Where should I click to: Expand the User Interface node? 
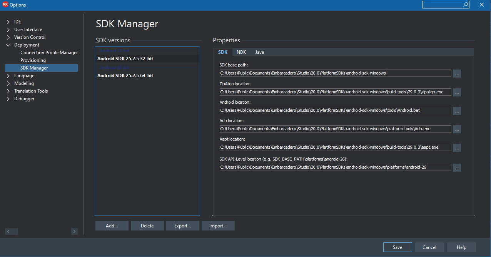click(8, 30)
